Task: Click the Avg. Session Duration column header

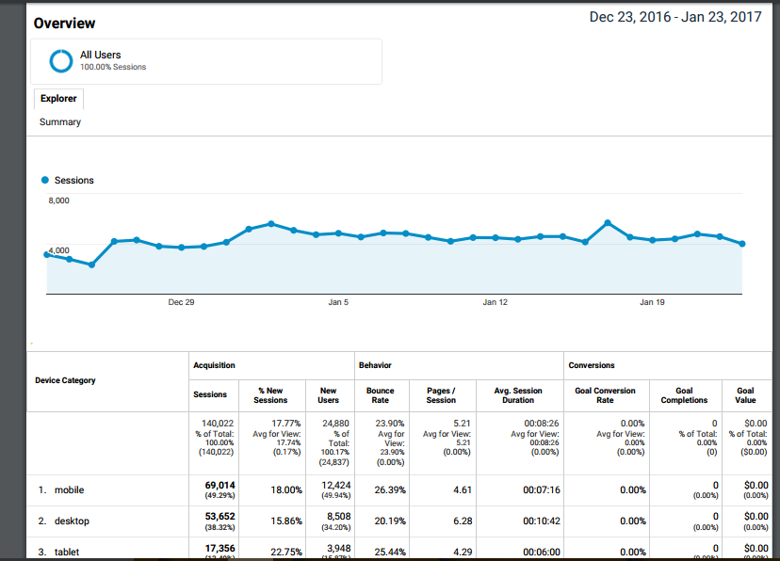Action: [518, 394]
